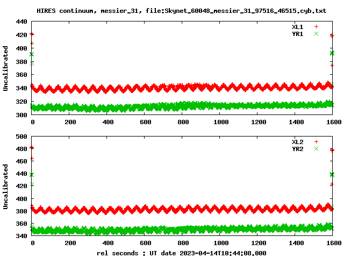
Task: Click x-axis tick 800 under the top plot
Action: [183, 122]
